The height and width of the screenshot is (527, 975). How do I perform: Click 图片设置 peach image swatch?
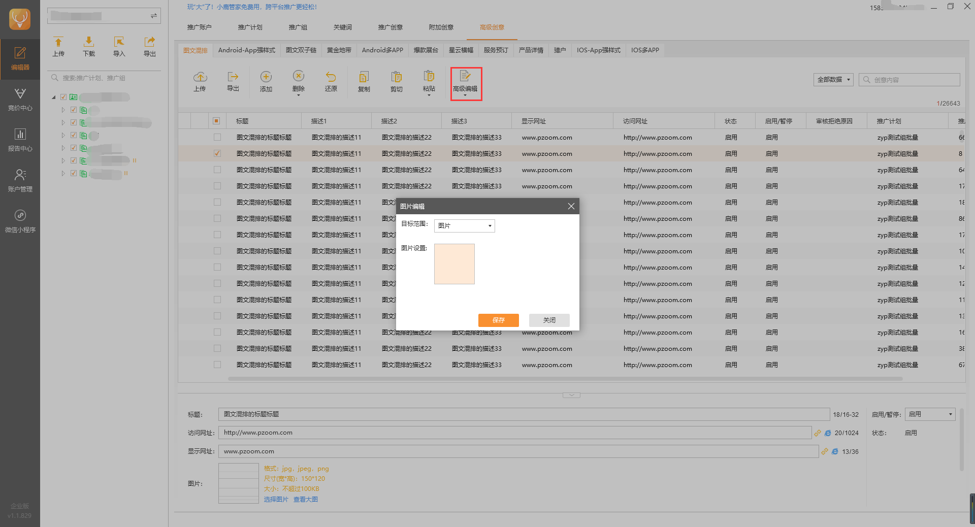coord(454,264)
